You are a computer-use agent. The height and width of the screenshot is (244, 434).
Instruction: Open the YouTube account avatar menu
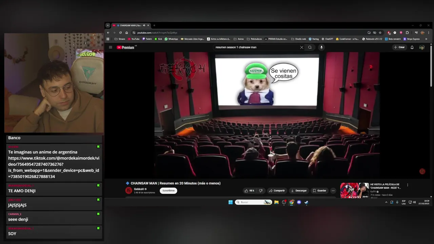tap(422, 47)
